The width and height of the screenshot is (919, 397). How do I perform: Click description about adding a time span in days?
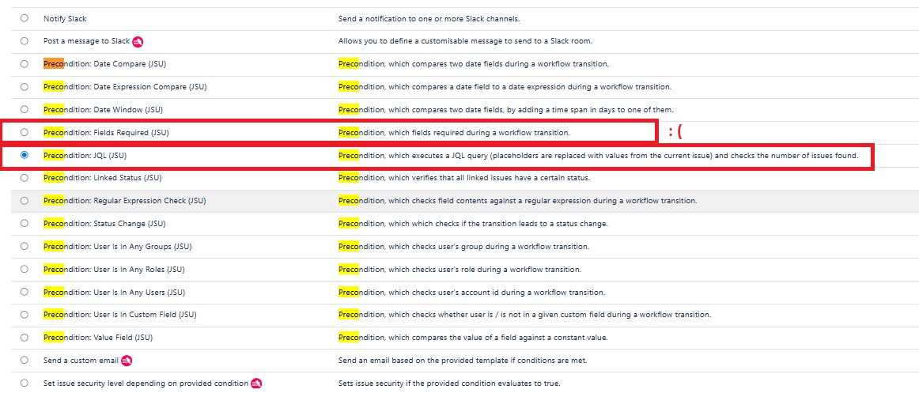pyautogui.click(x=506, y=110)
